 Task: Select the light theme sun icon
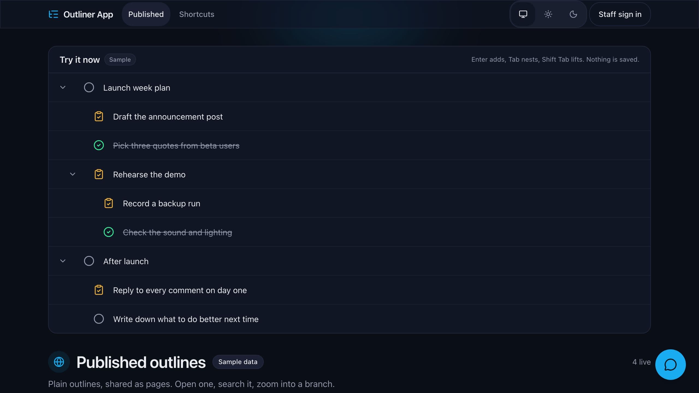pyautogui.click(x=548, y=14)
